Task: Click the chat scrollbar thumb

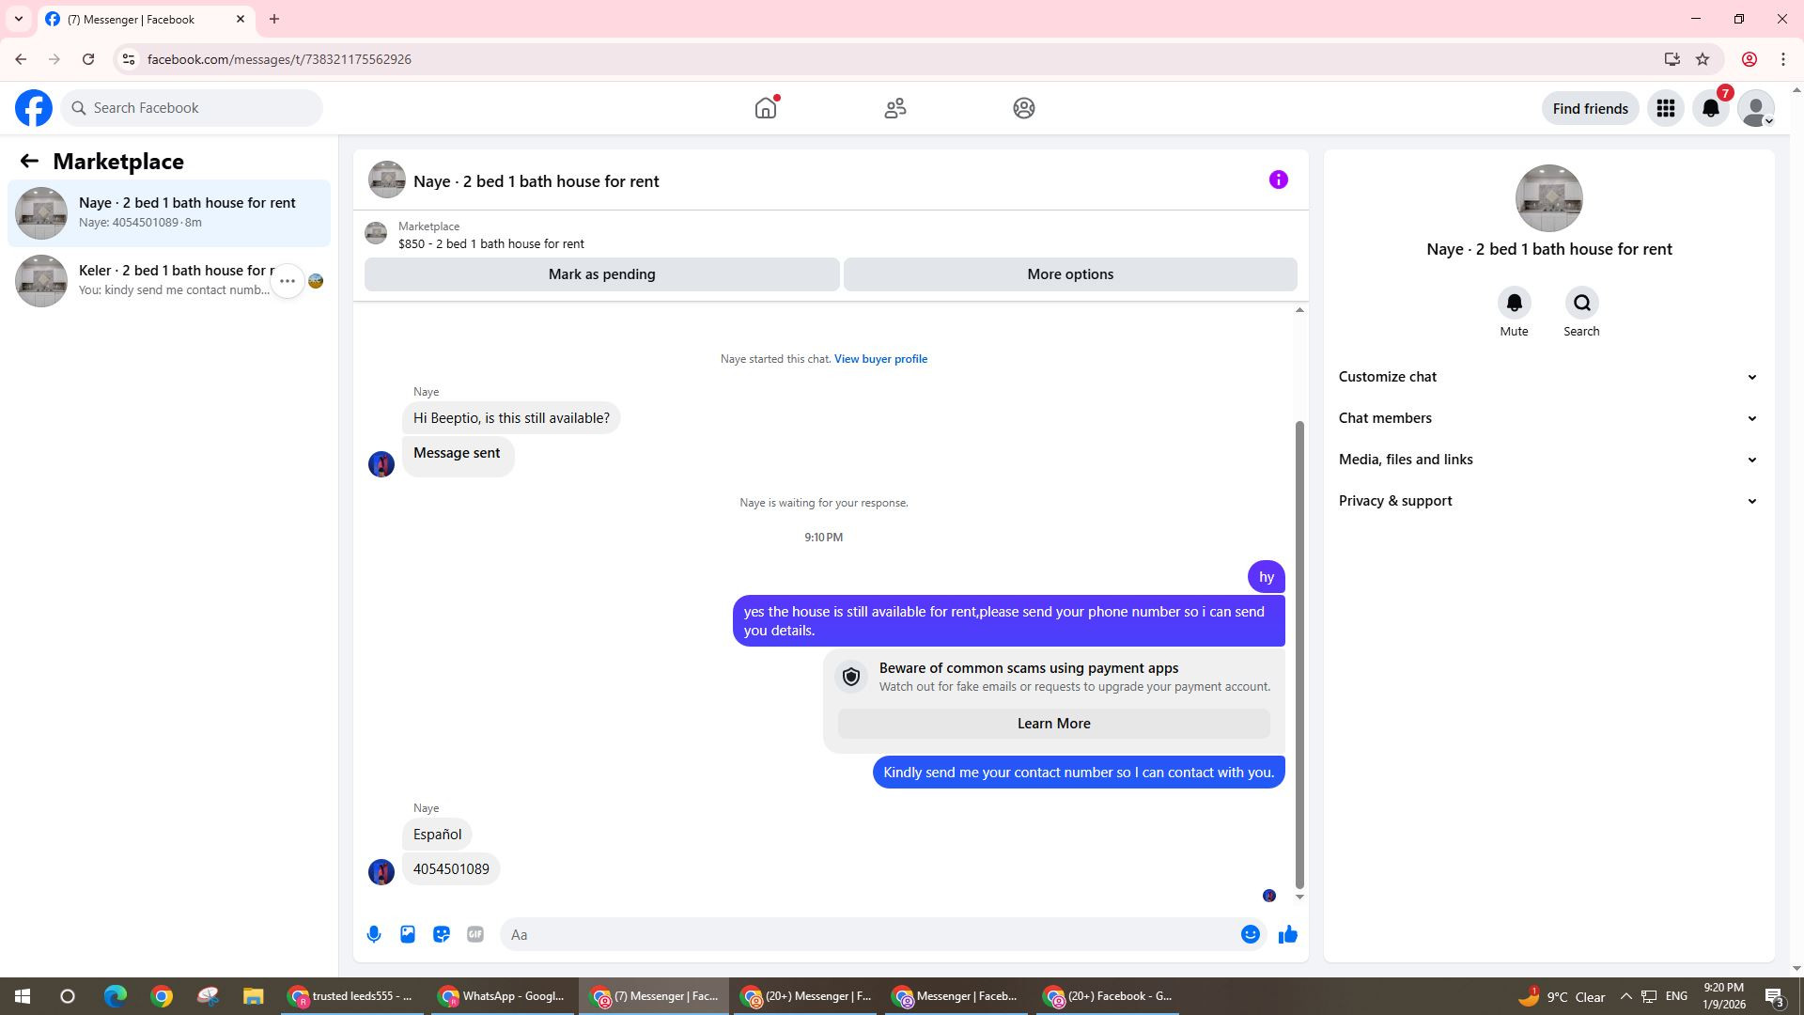Action: [1299, 653]
